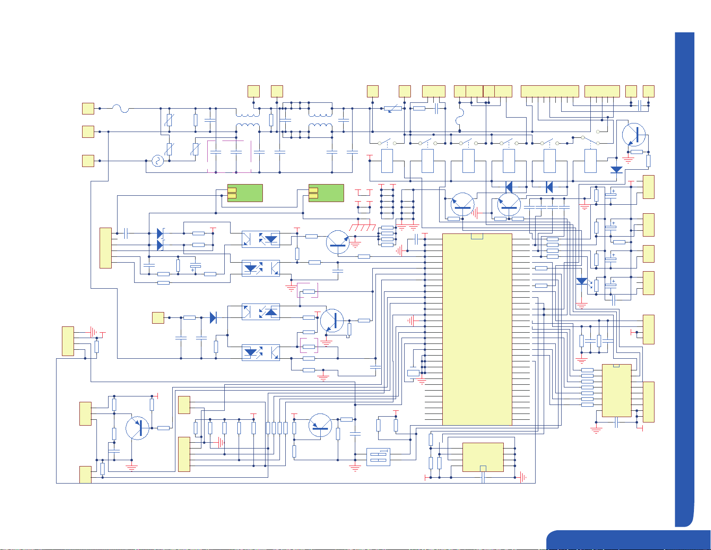
Task: Click the small yellow IC below the microcontroller
Action: click(483, 457)
